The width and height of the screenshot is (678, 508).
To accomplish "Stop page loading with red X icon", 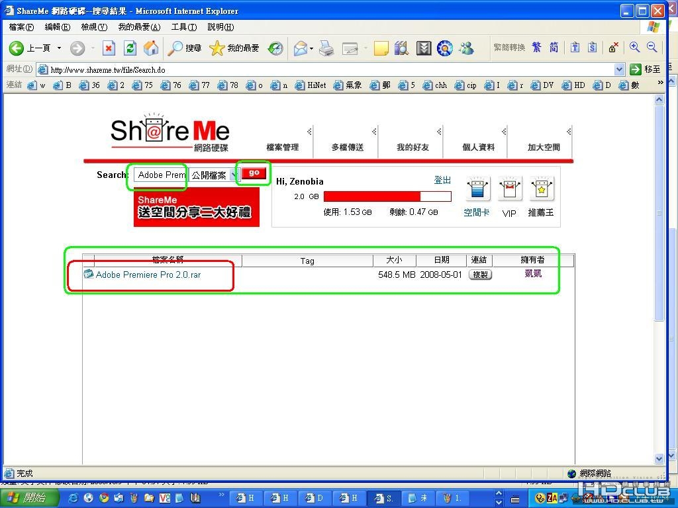I will pyautogui.click(x=109, y=48).
